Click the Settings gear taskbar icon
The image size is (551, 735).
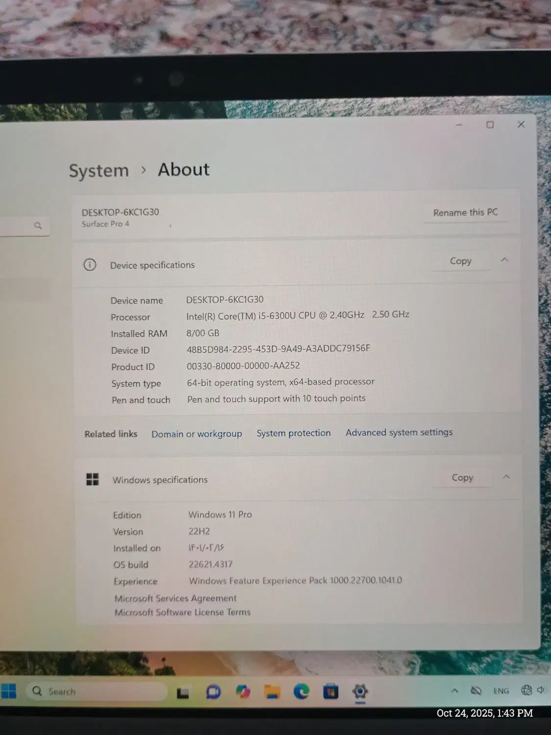(x=360, y=691)
